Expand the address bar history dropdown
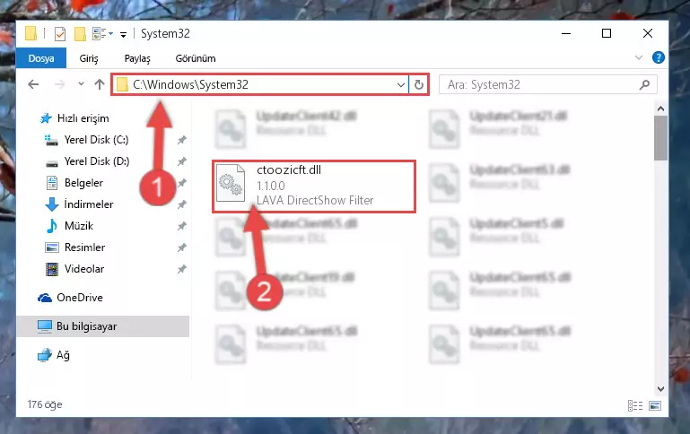The width and height of the screenshot is (690, 434). (401, 84)
